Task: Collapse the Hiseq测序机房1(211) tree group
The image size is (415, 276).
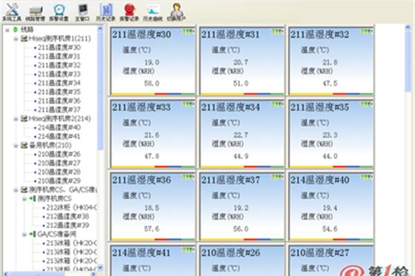Action: (x=16, y=39)
